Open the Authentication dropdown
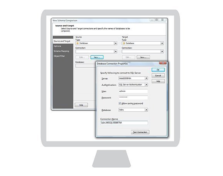The height and width of the screenshot is (176, 223). 146,85
